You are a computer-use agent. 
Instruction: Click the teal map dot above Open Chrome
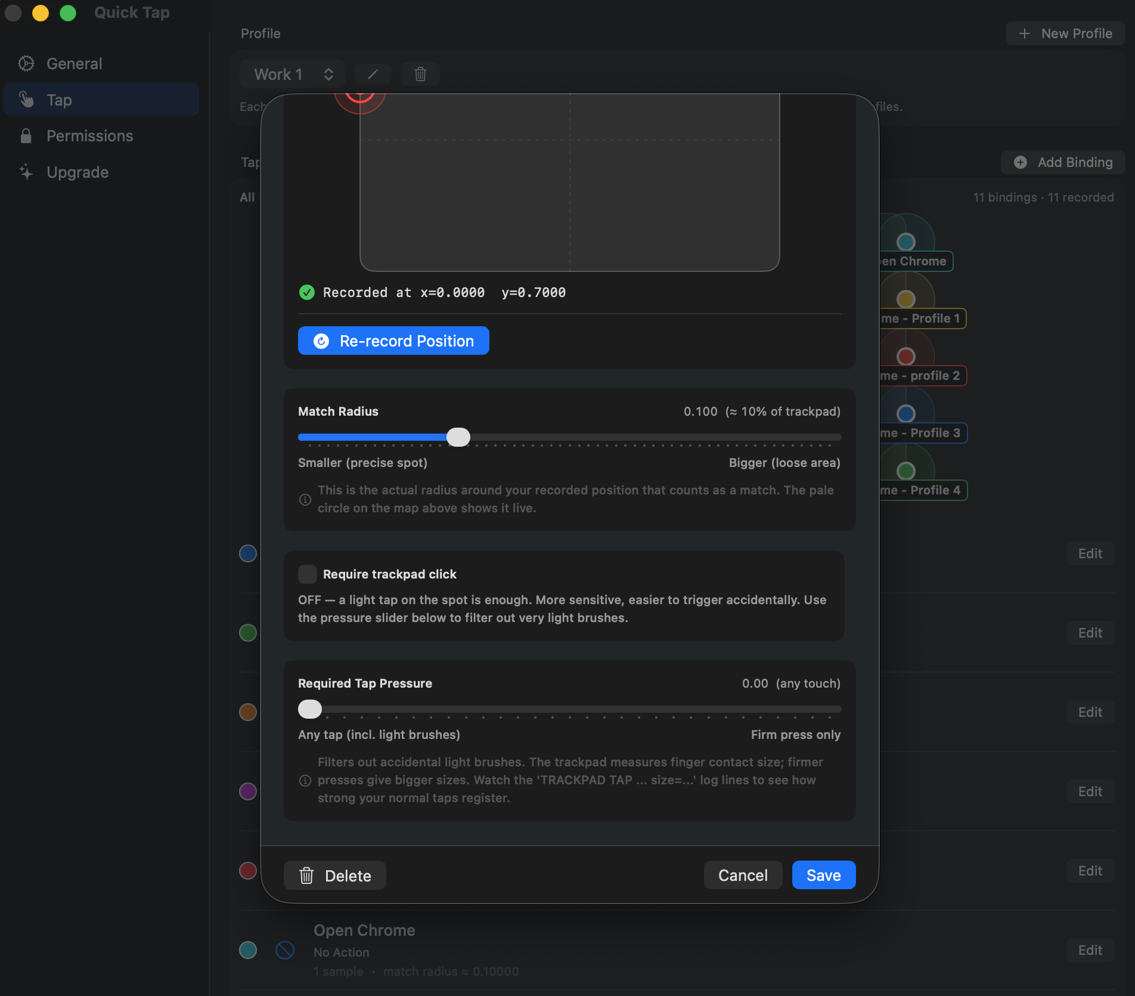coord(906,242)
